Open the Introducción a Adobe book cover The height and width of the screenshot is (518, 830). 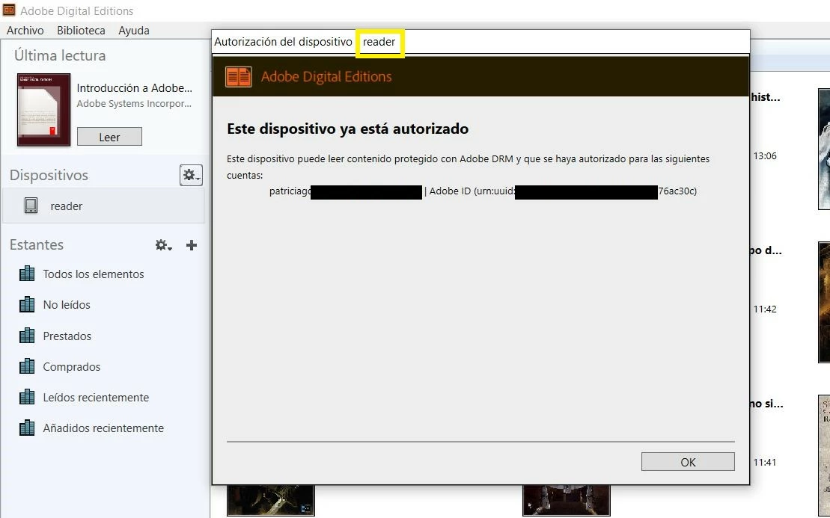[x=44, y=109]
